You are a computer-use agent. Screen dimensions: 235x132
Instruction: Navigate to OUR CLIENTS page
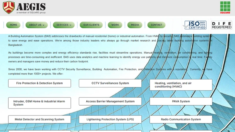pyautogui.click(x=91, y=25)
